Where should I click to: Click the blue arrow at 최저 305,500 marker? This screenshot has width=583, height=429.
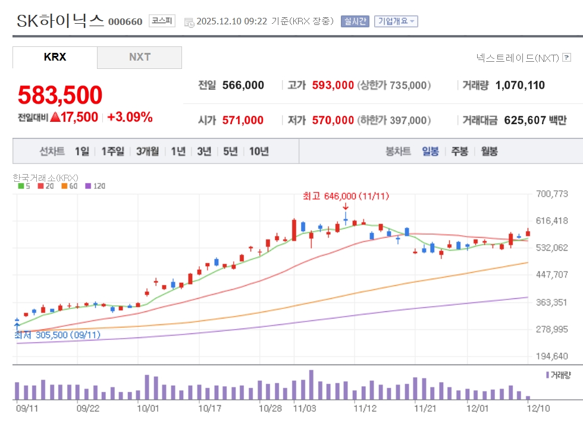[17, 325]
